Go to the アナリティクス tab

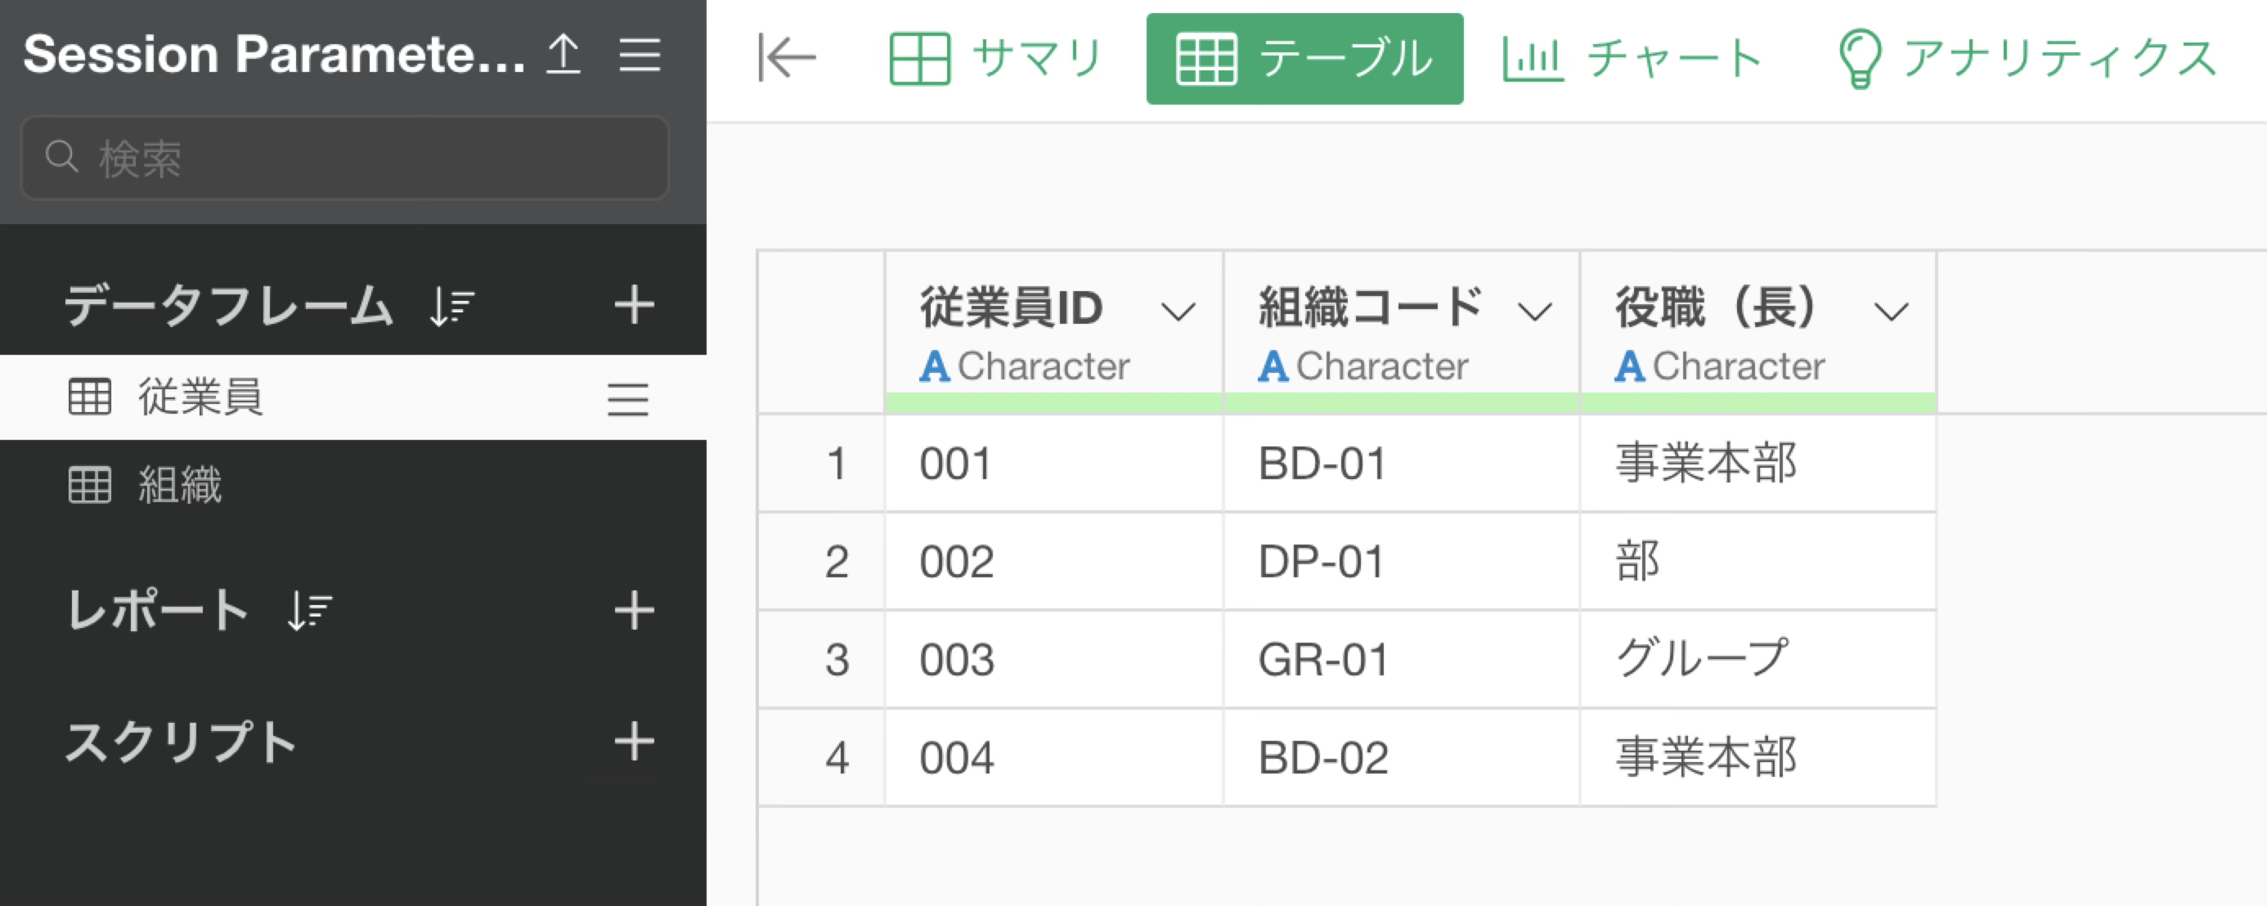pyautogui.click(x=2027, y=58)
